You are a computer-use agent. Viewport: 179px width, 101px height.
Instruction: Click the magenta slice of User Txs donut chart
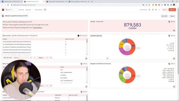(x=124, y=52)
